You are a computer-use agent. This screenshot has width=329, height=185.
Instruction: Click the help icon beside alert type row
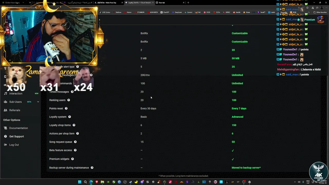coord(78,67)
